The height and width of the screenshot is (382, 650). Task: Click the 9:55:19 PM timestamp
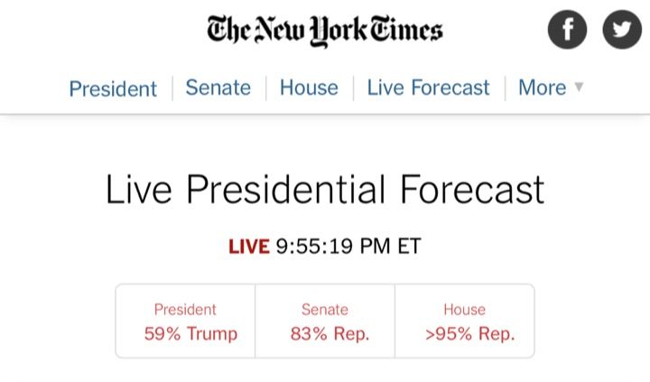tap(333, 247)
